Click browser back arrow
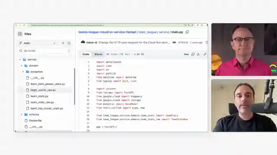 coord(16,25)
